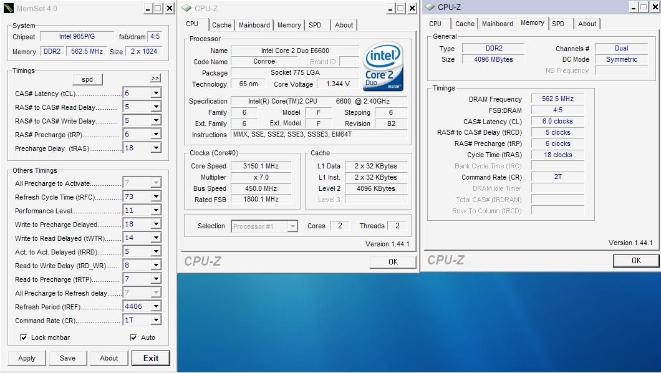Close the MemSet 4.0 window

(170, 9)
